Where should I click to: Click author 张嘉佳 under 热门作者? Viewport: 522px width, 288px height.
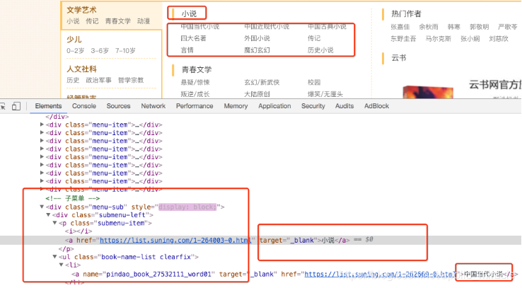[x=400, y=27]
